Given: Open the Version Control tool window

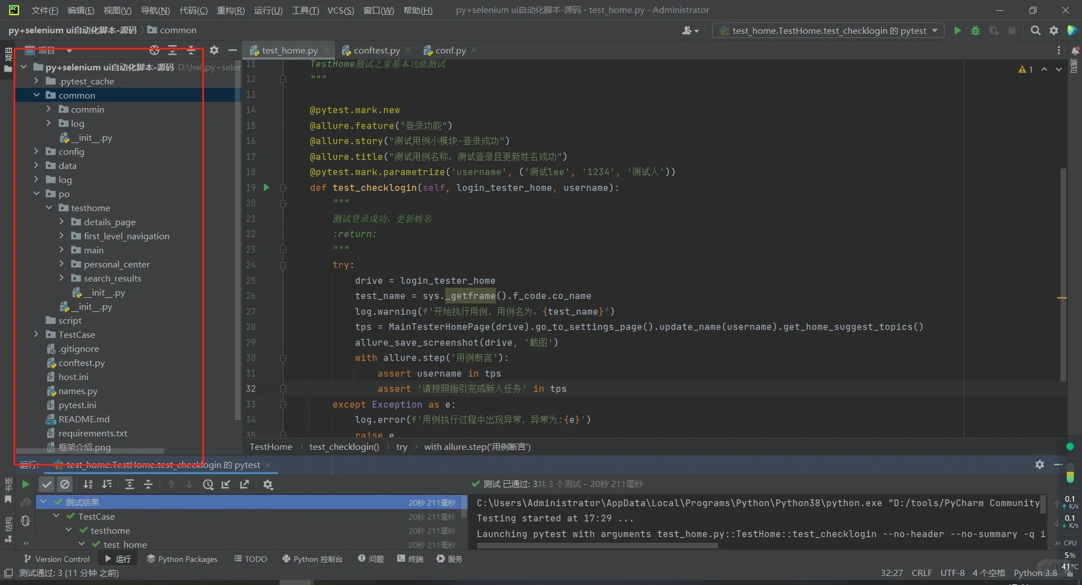Looking at the screenshot, I should 56,559.
